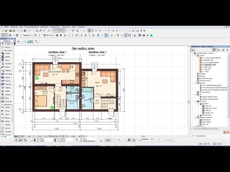Select the Shell (Оболочка) tool

pos(6,81)
